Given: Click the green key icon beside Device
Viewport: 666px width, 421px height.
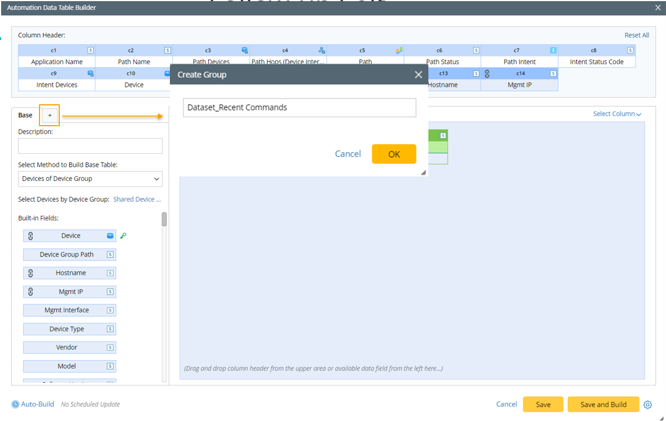Looking at the screenshot, I should 123,236.
